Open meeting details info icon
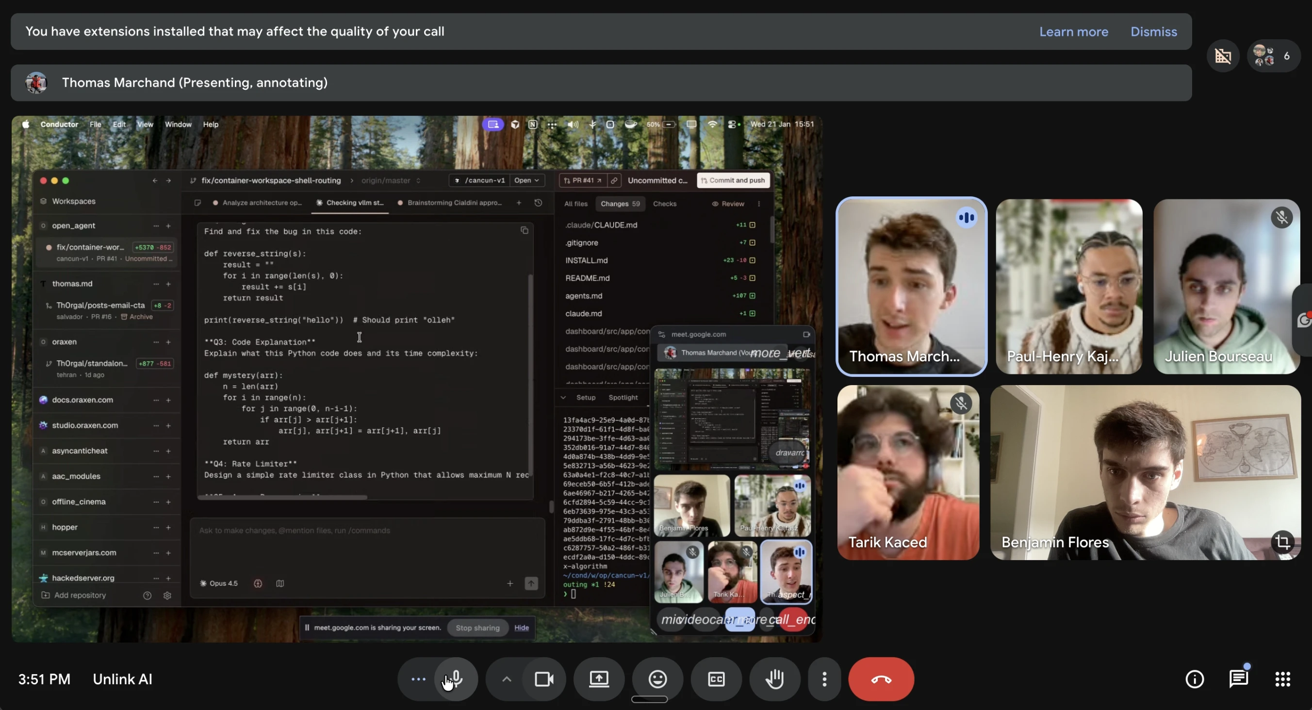 [1195, 679]
